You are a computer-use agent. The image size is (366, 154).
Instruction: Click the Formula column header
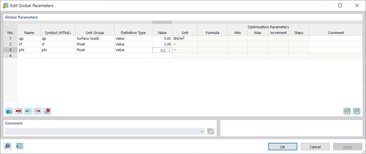(x=212, y=33)
